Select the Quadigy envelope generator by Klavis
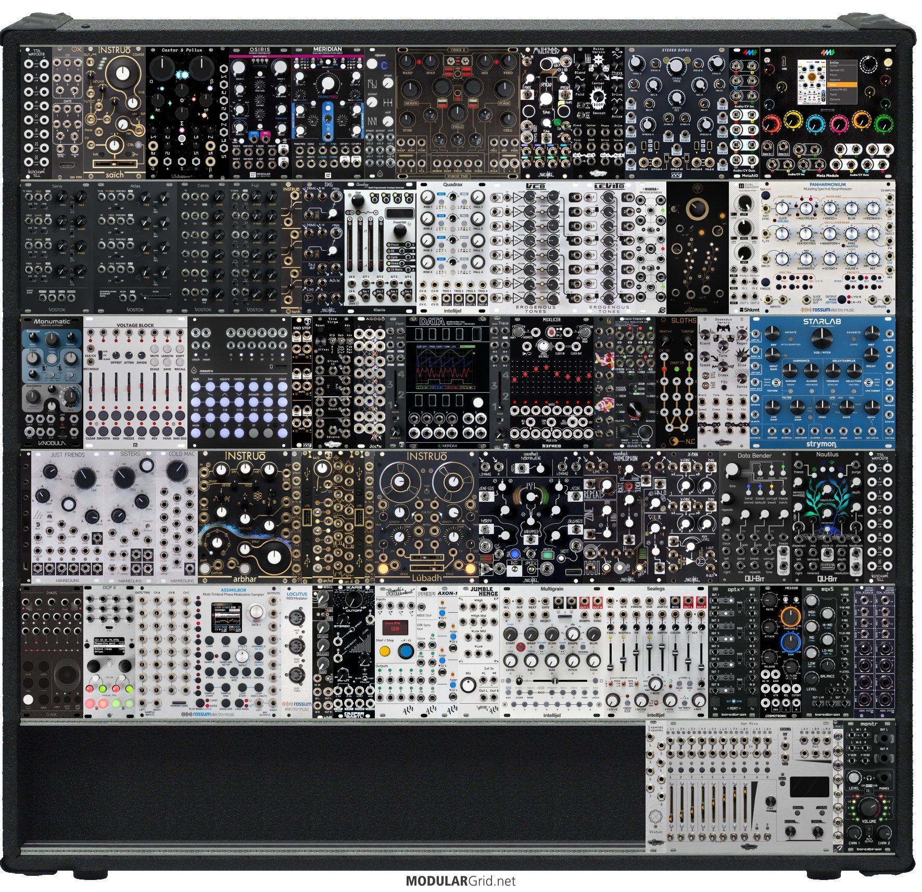Image resolution: width=922 pixels, height=892 pixels. pos(380,248)
